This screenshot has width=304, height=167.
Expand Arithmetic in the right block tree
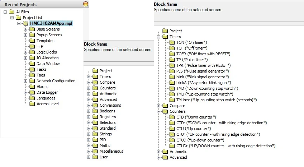(158, 152)
